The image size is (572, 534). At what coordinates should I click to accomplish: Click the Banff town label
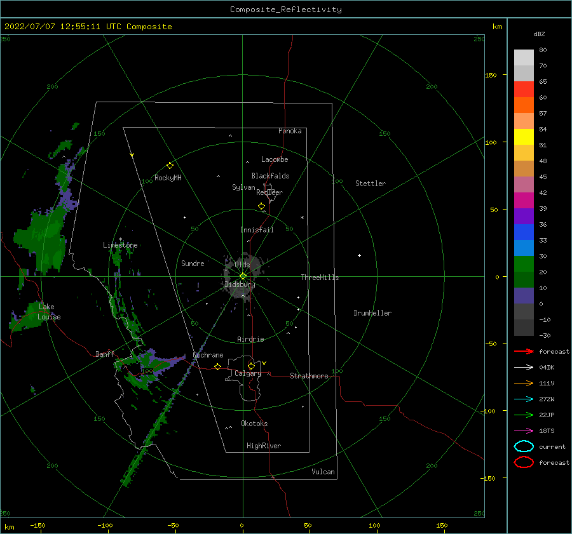(x=105, y=354)
